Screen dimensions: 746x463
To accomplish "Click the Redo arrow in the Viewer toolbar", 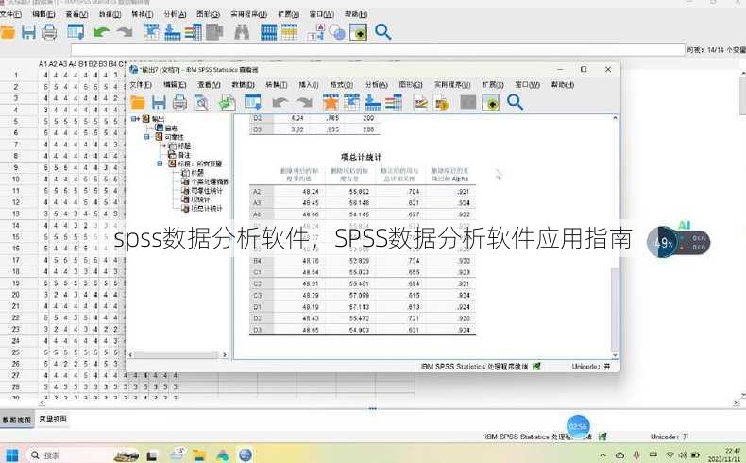I will point(304,102).
